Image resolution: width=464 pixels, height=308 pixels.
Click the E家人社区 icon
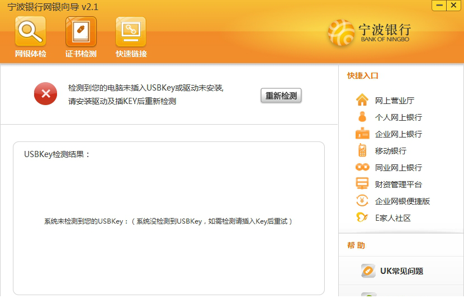[x=362, y=217]
